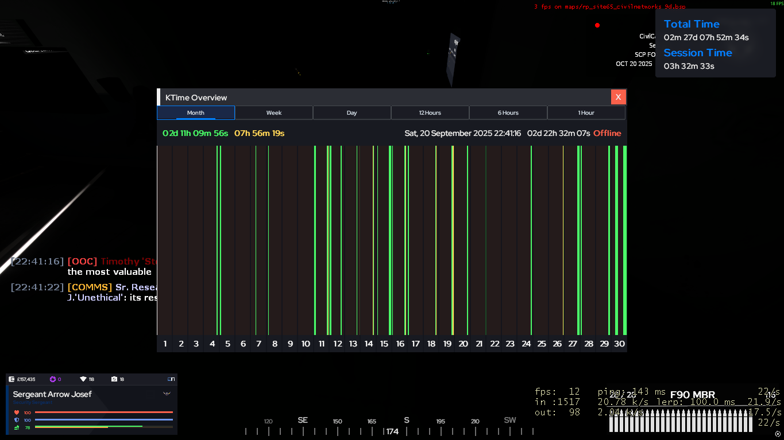Select day 19 on the timeline
The width and height of the screenshot is (784, 440).
[x=447, y=344]
